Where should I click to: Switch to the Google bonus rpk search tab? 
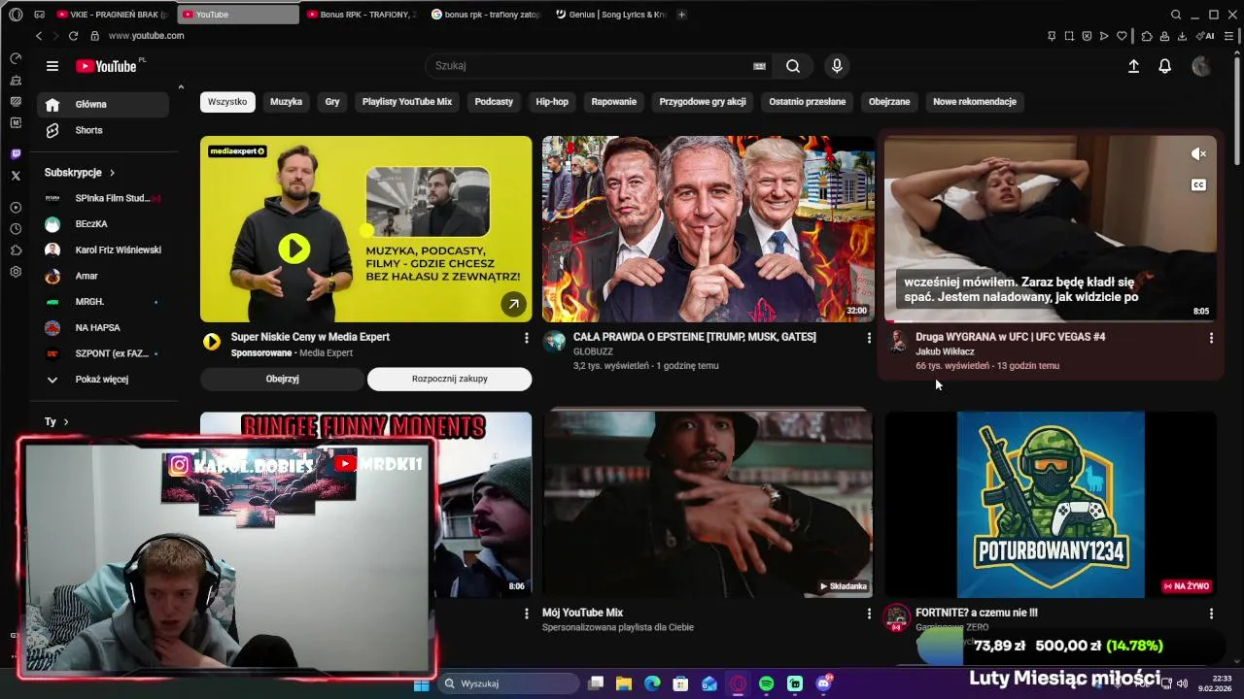coord(486,15)
